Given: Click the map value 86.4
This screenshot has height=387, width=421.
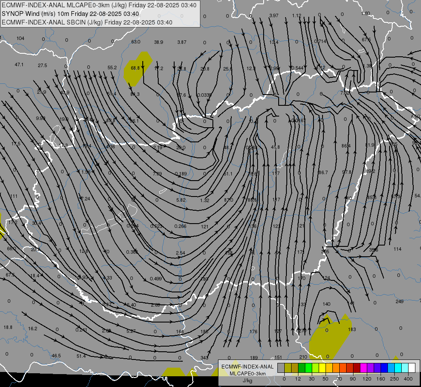Looking at the screenshot, I should click(x=346, y=146).
